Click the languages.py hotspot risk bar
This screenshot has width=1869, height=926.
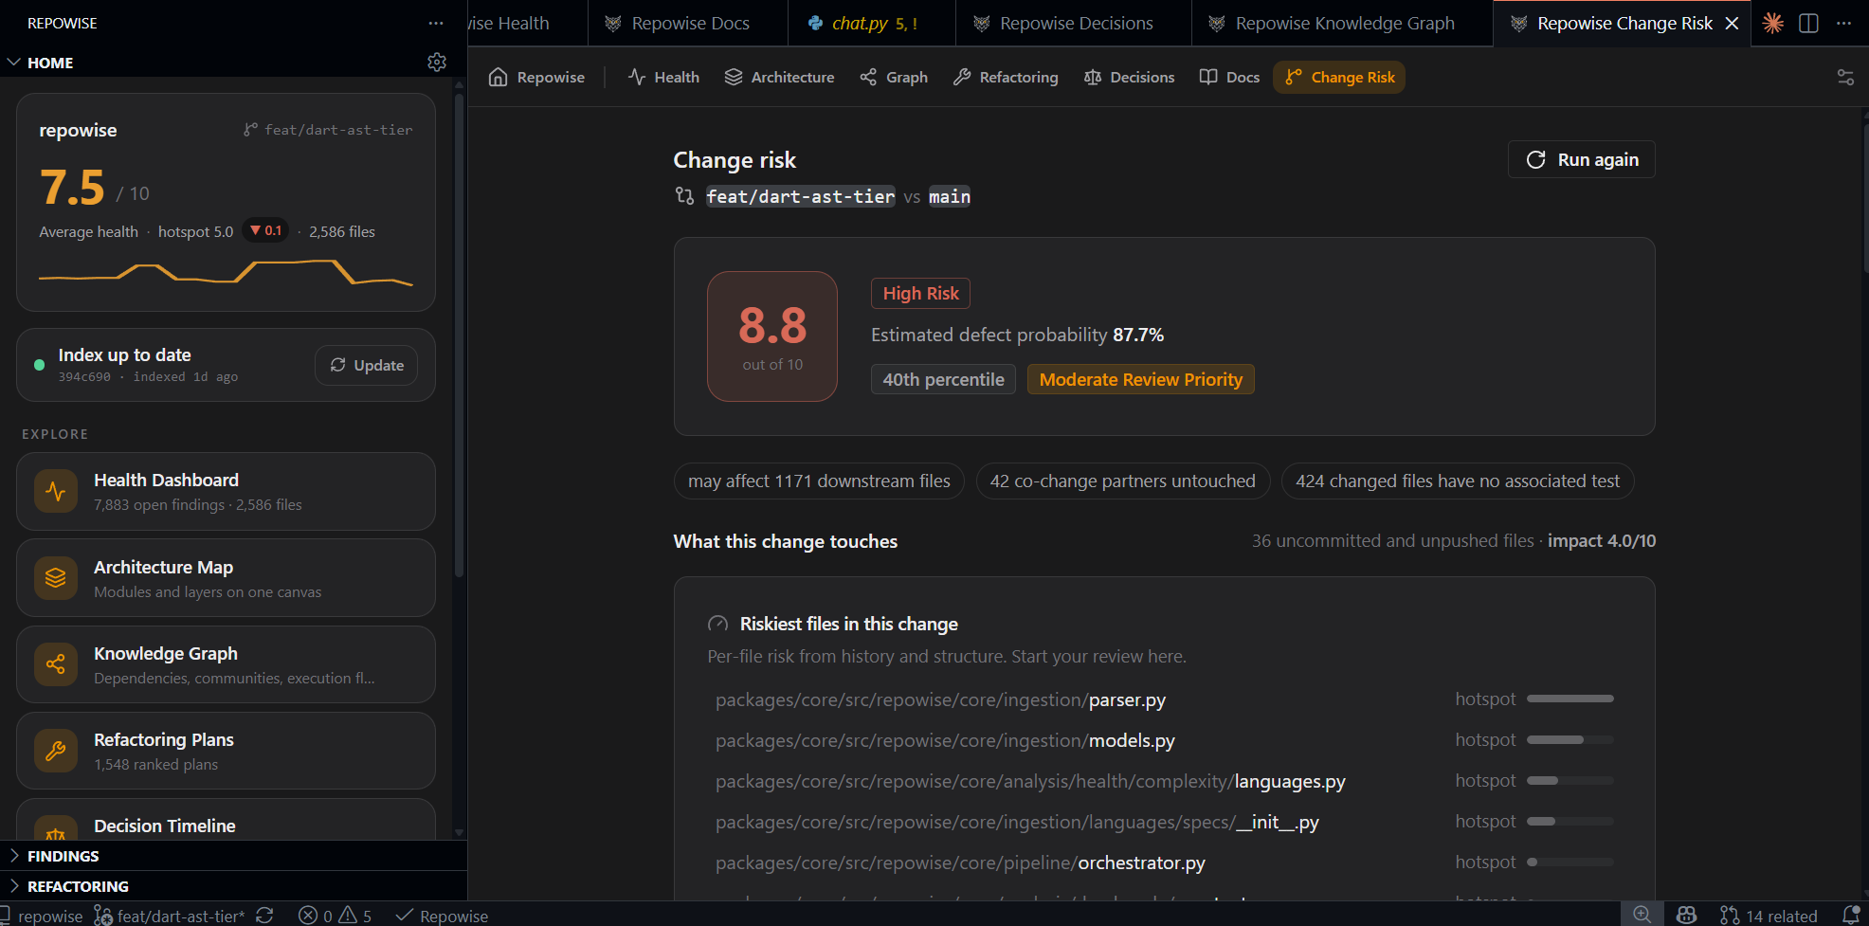click(x=1570, y=780)
